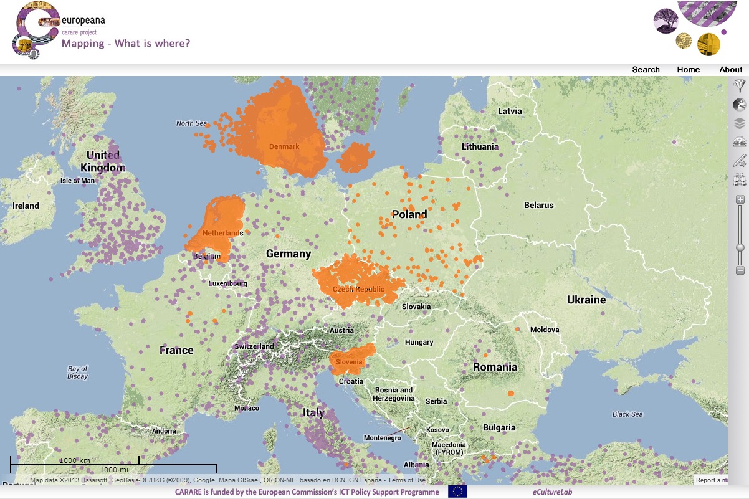Viewport: 749px width, 499px height.
Task: Click the zoom in plus button
Action: pos(740,200)
